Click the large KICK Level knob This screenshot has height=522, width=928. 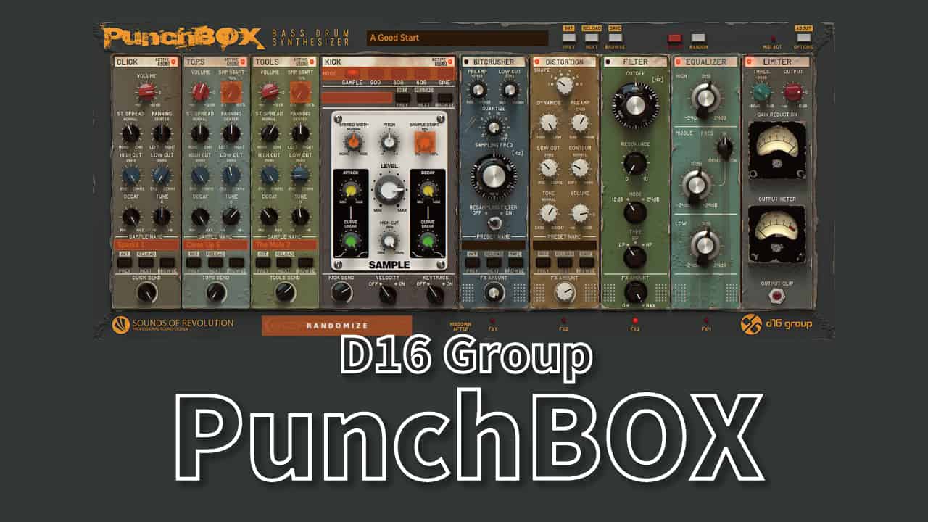click(390, 191)
